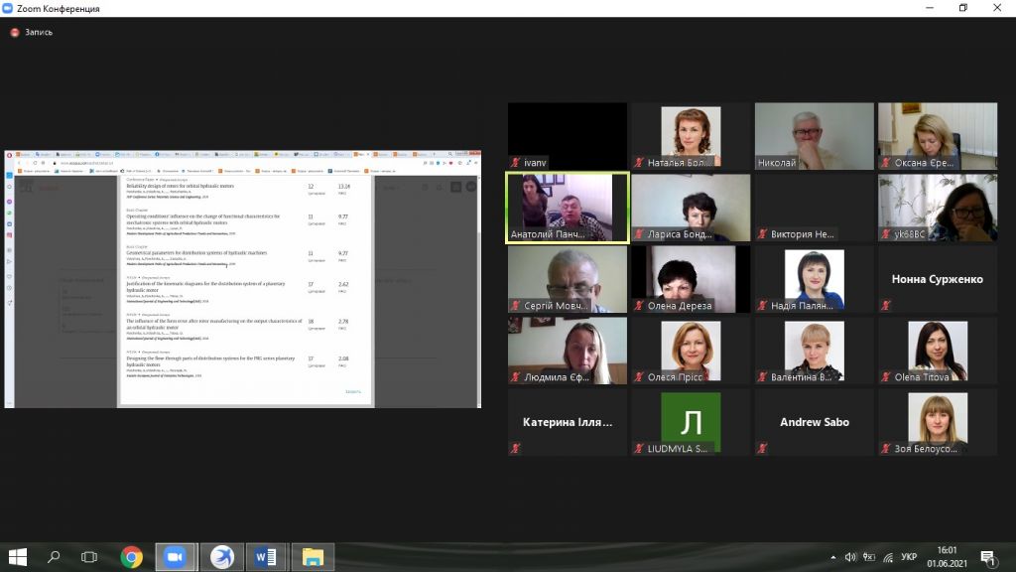Click the Andrew Sabo name tile

815,421
